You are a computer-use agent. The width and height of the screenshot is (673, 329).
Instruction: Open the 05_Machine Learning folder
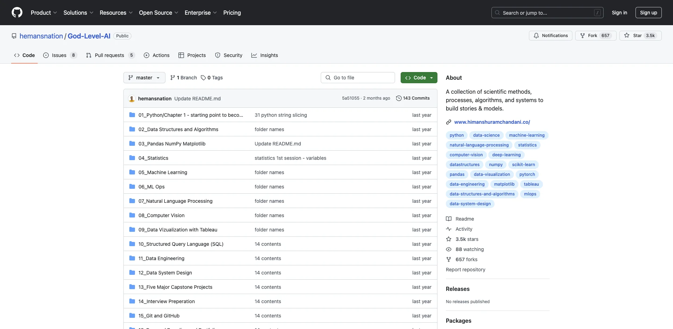pyautogui.click(x=163, y=172)
